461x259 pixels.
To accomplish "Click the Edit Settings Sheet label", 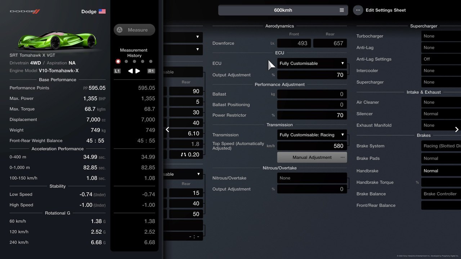I will 386,10.
